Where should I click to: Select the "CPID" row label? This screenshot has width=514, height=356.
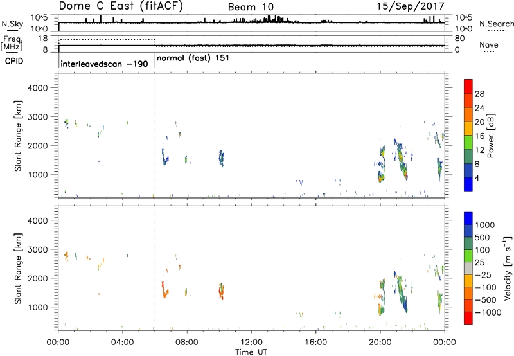(x=14, y=61)
